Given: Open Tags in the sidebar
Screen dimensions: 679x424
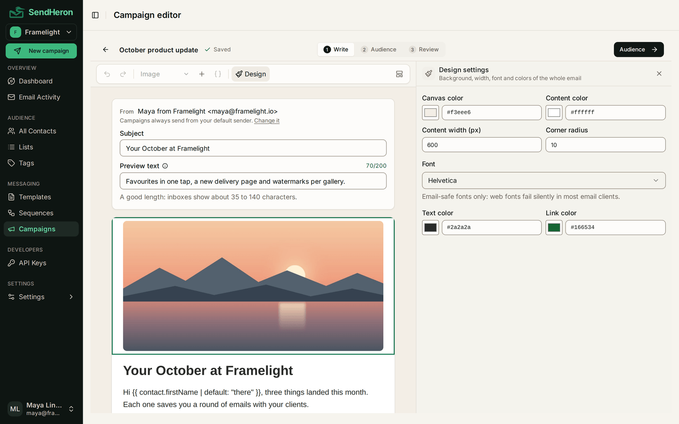Looking at the screenshot, I should (x=41, y=163).
